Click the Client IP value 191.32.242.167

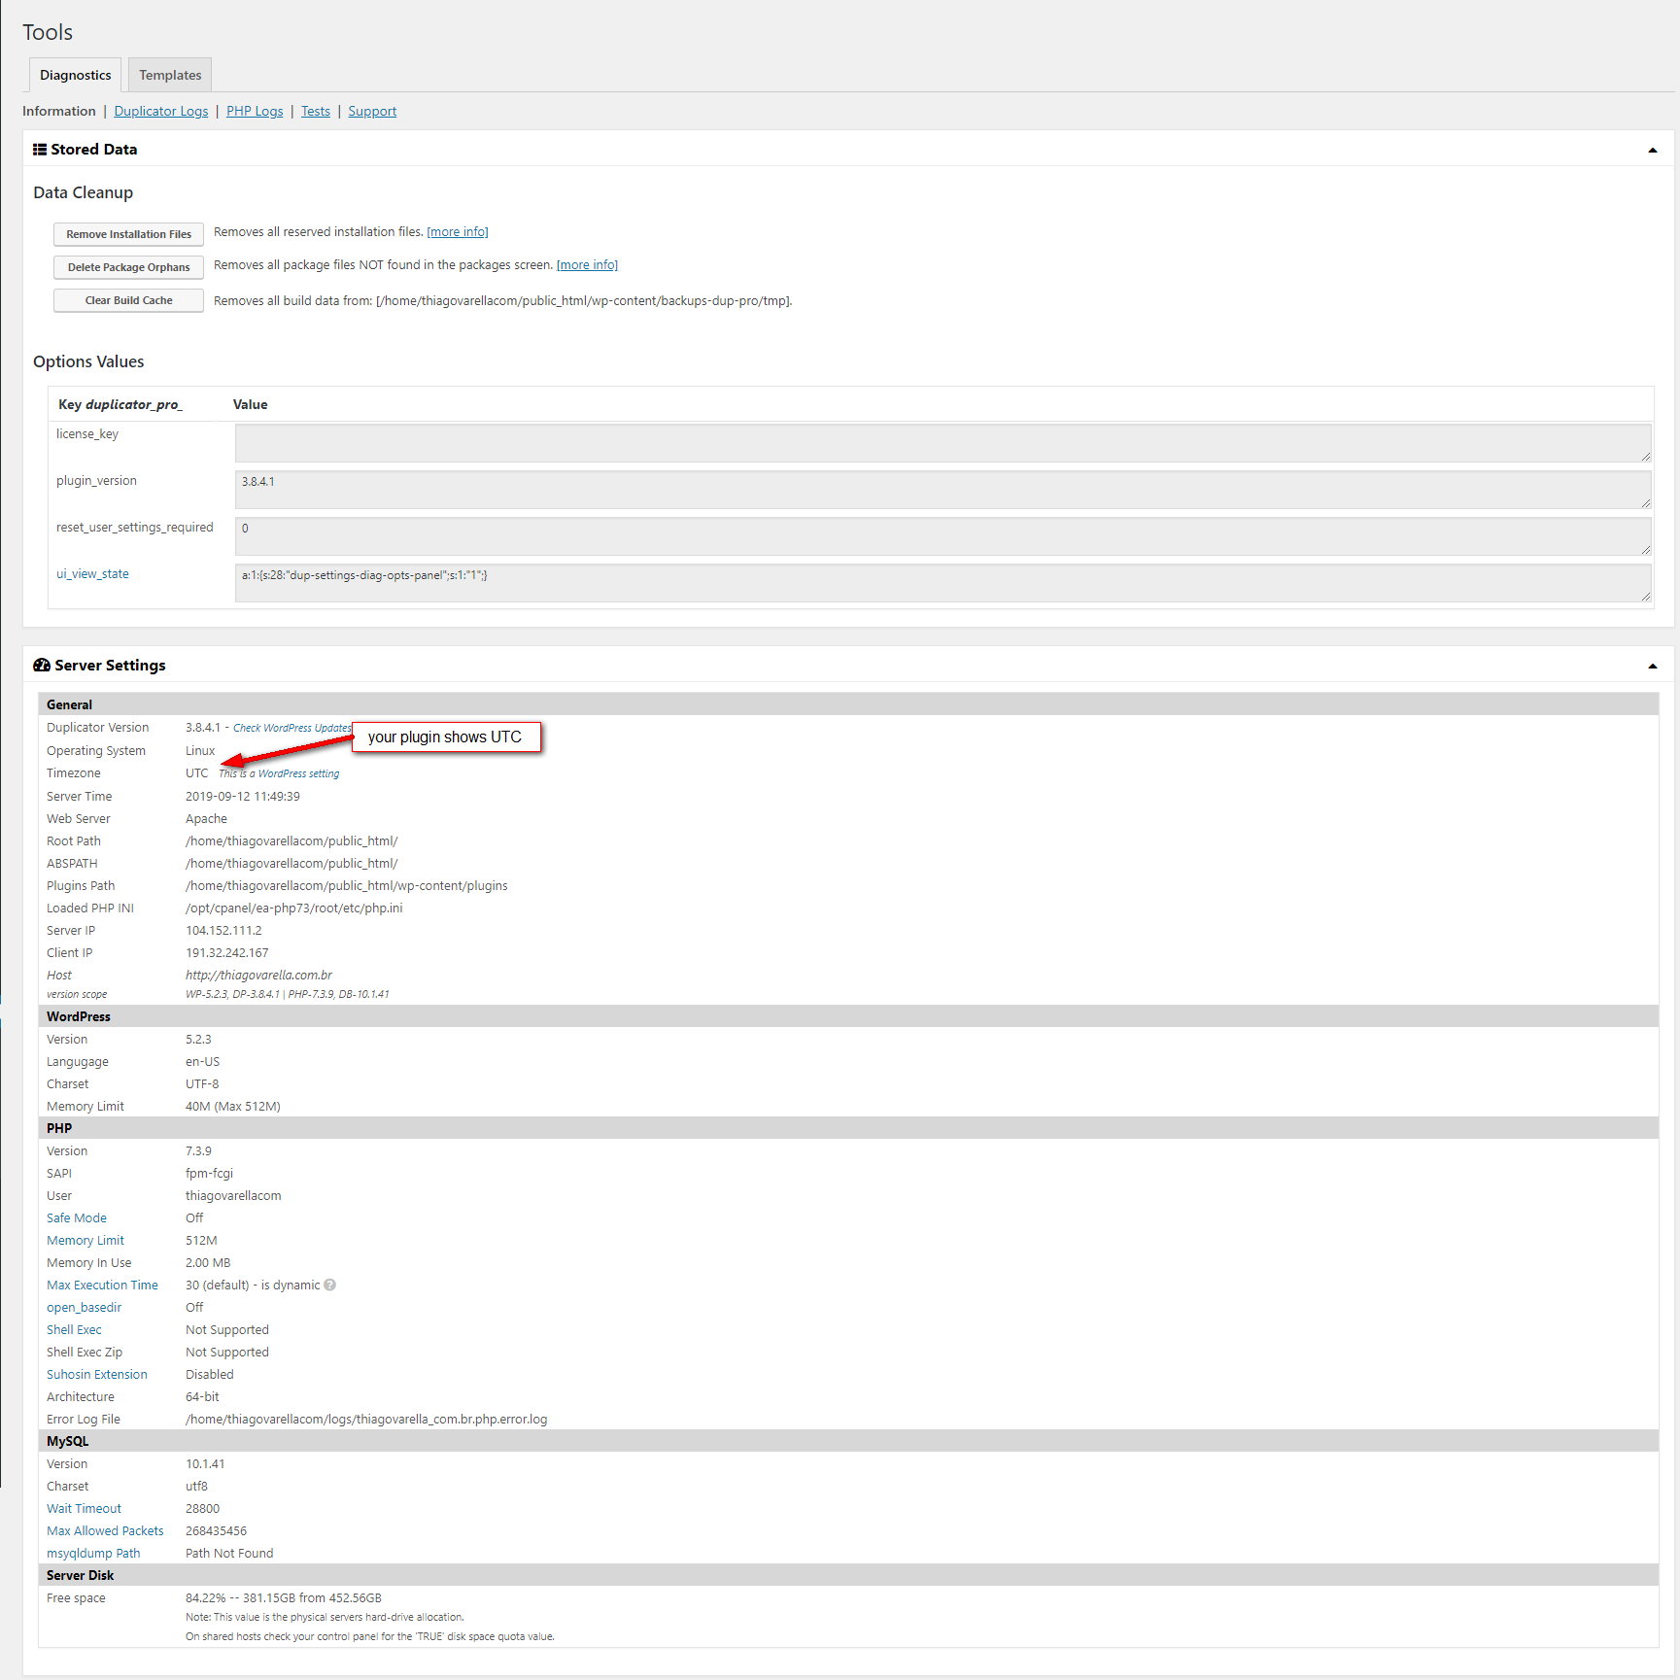tap(227, 953)
